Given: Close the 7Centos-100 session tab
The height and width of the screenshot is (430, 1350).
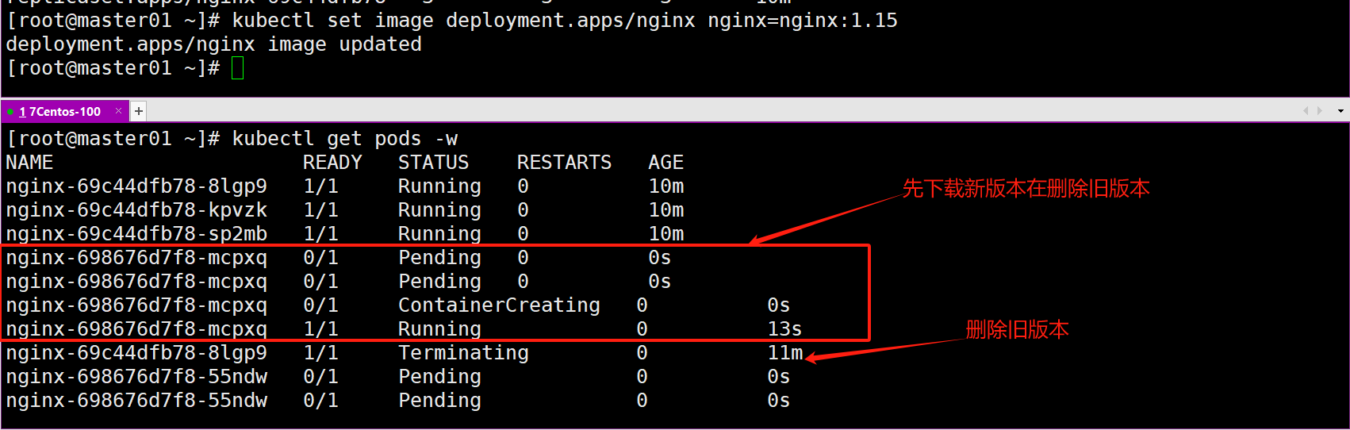Looking at the screenshot, I should 119,111.
